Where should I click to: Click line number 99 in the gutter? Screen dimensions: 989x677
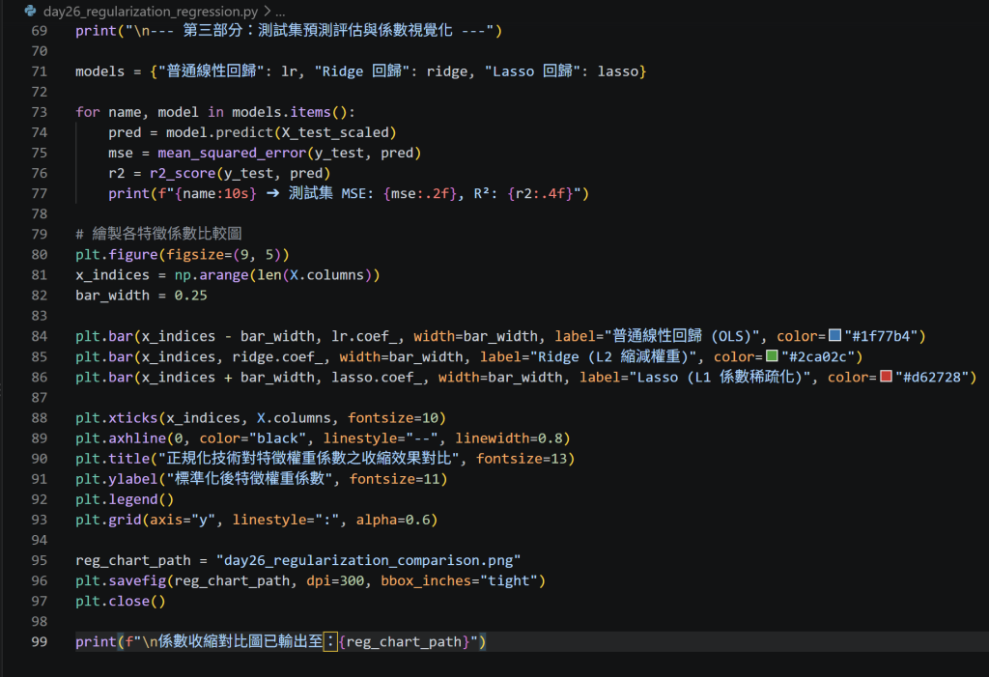[39, 641]
